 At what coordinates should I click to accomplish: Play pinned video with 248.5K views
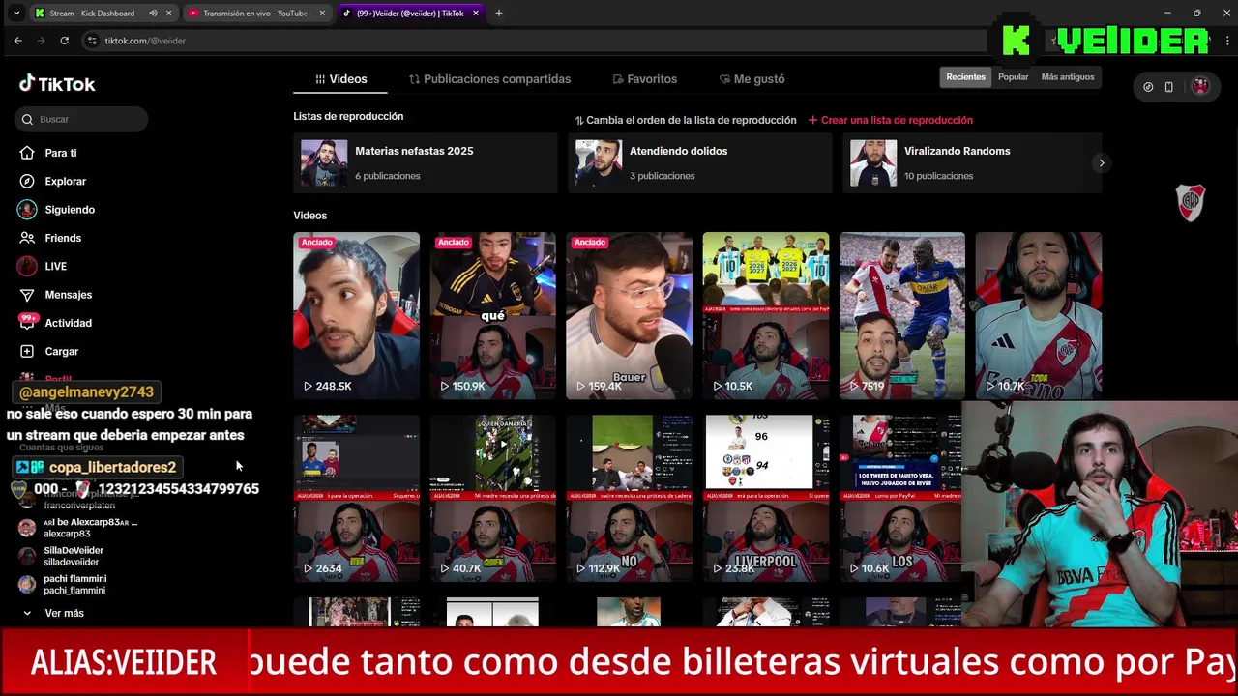click(357, 315)
